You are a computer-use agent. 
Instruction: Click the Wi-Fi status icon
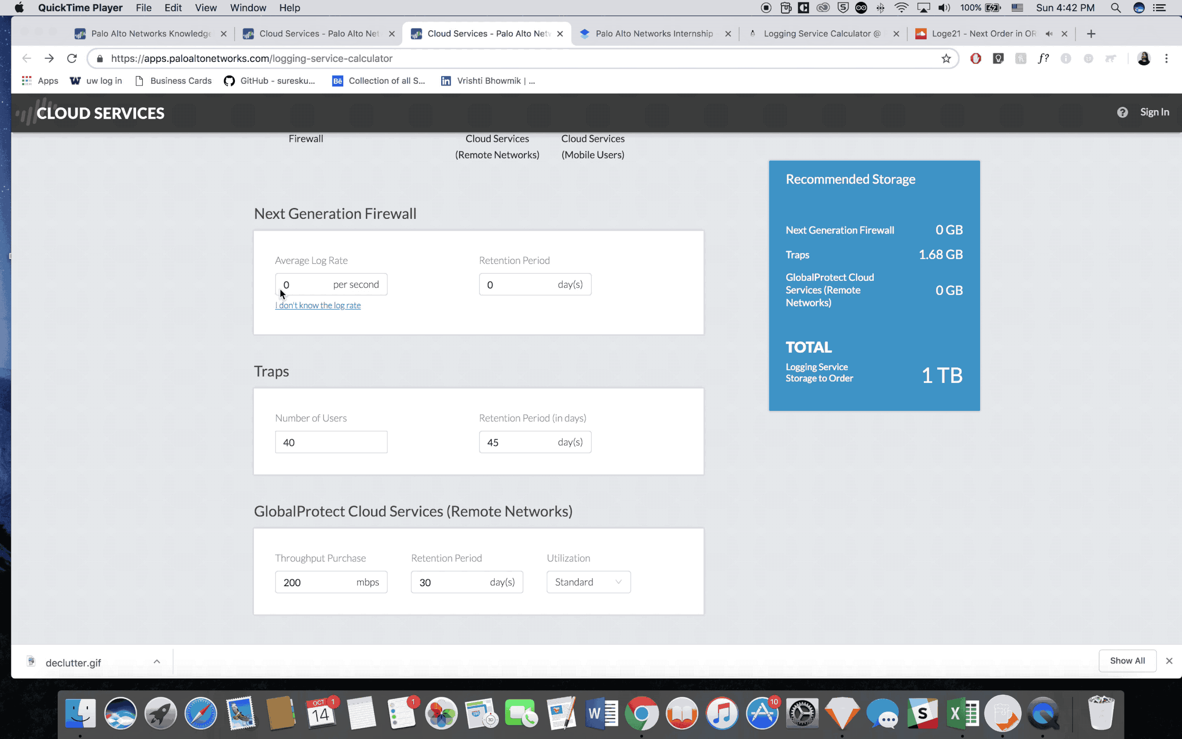click(901, 8)
